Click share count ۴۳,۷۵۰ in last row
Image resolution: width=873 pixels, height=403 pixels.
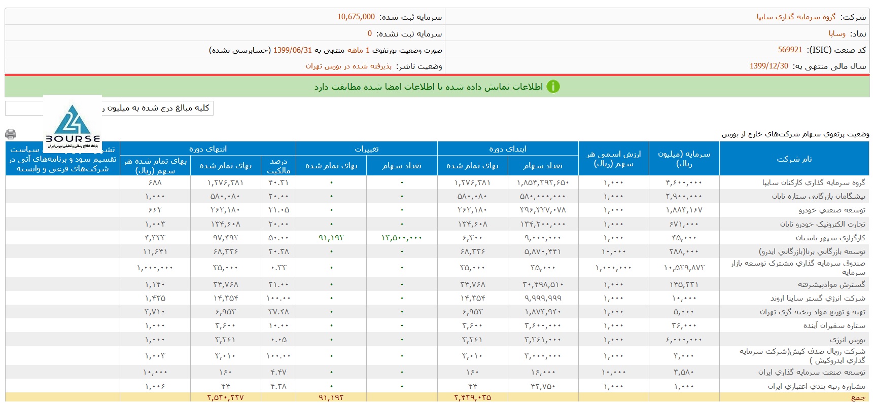[x=543, y=386]
